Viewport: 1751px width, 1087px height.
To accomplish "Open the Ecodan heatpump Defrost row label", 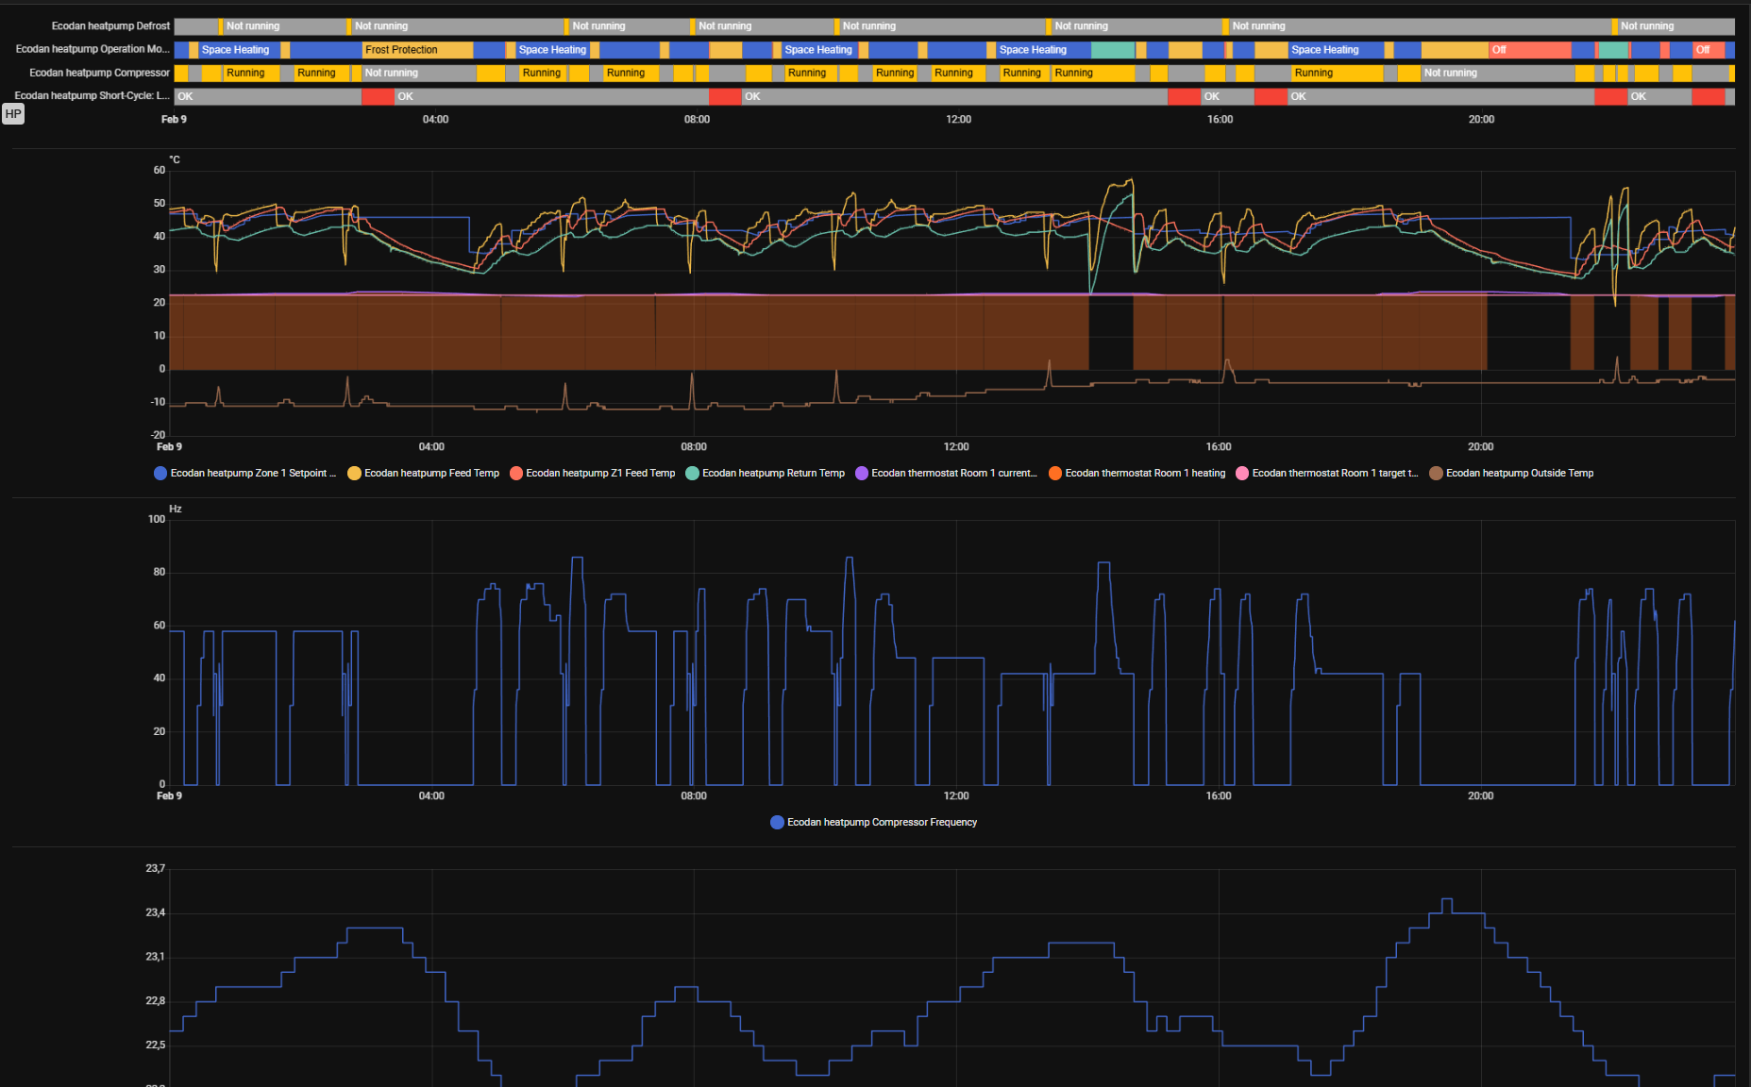I will 110,26.
